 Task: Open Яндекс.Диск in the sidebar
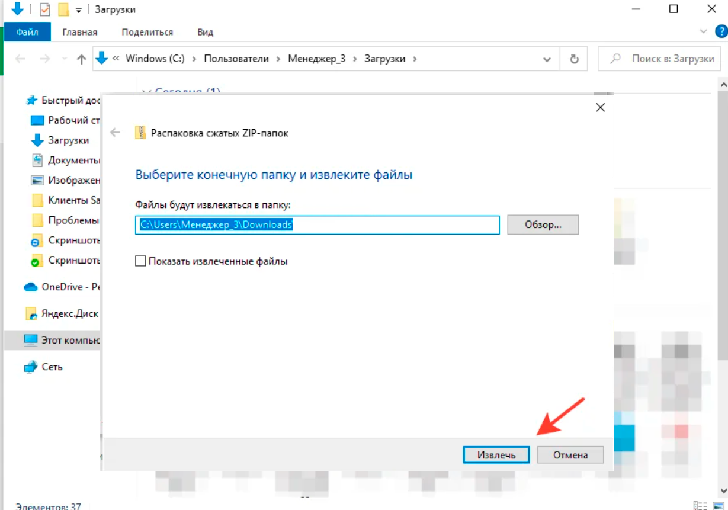point(69,313)
